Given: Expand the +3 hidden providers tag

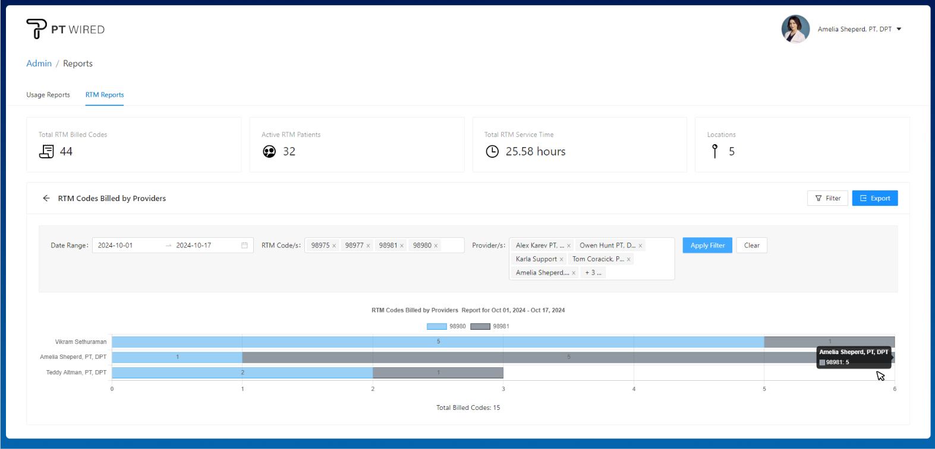Looking at the screenshot, I should point(593,273).
